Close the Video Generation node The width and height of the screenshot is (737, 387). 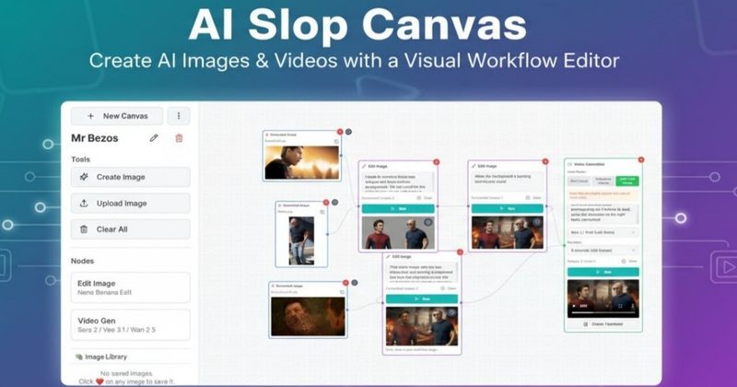pos(640,160)
